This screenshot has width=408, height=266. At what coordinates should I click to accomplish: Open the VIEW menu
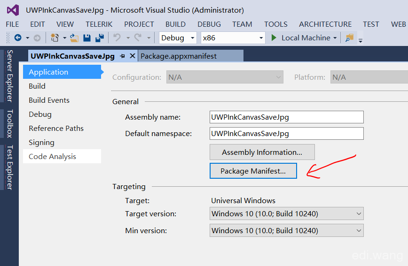coord(65,24)
